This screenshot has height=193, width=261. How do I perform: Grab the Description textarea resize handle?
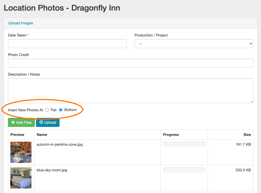252,102
